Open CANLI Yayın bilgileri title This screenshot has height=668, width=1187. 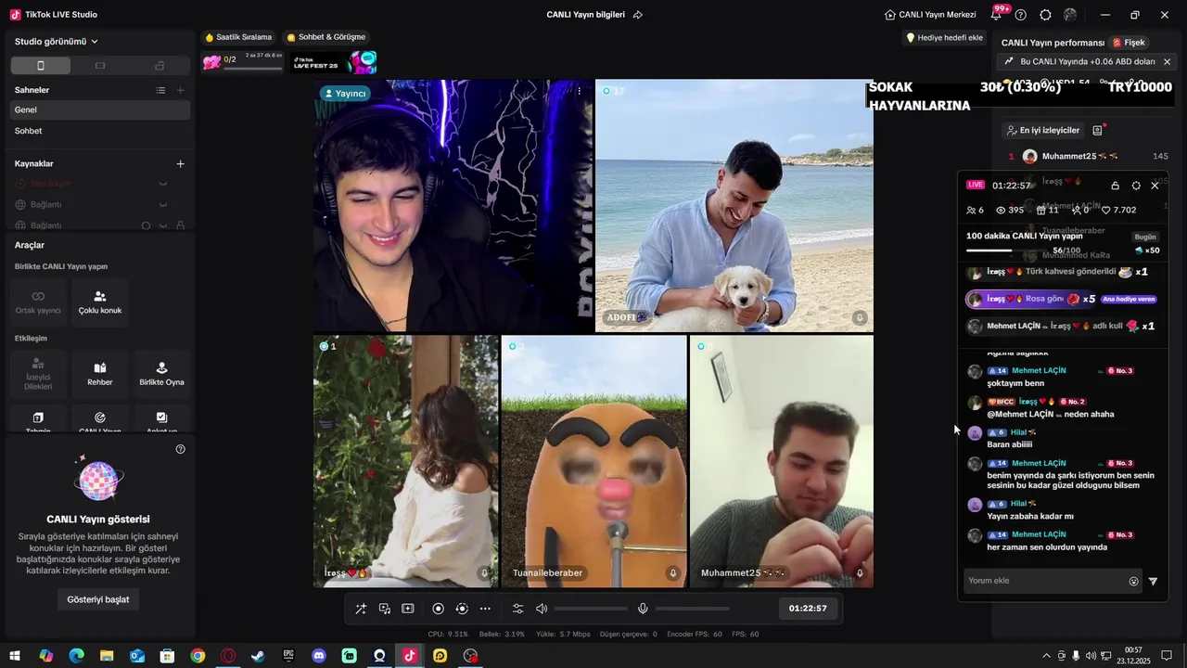click(x=585, y=15)
